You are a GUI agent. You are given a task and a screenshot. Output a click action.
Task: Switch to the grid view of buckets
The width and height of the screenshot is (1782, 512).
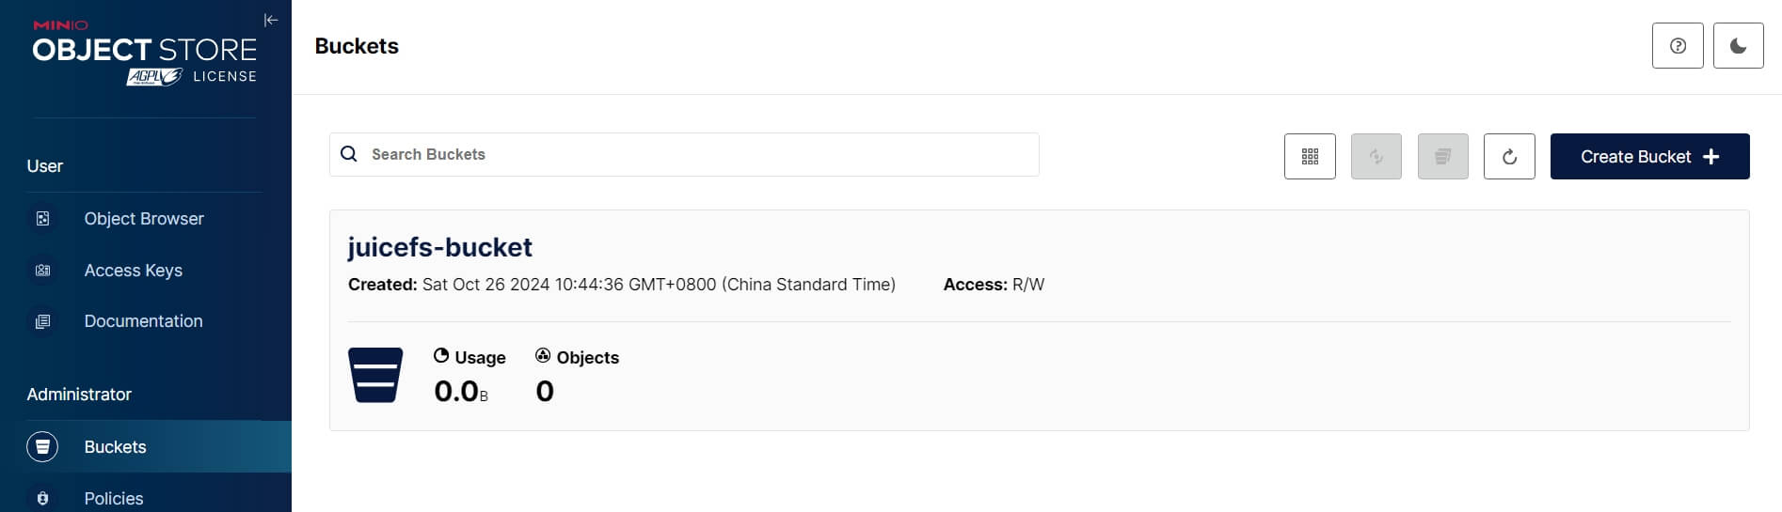click(1310, 157)
